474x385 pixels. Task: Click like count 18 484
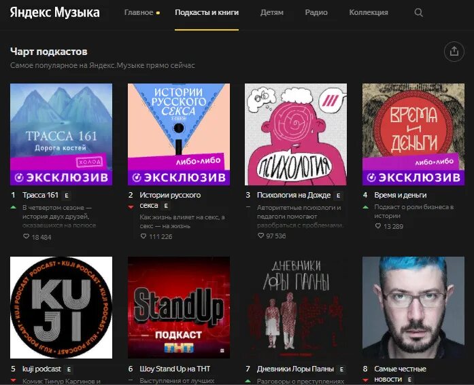41,237
